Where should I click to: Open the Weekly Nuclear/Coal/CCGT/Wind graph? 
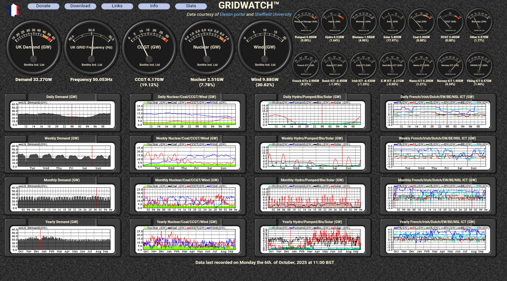click(x=188, y=156)
